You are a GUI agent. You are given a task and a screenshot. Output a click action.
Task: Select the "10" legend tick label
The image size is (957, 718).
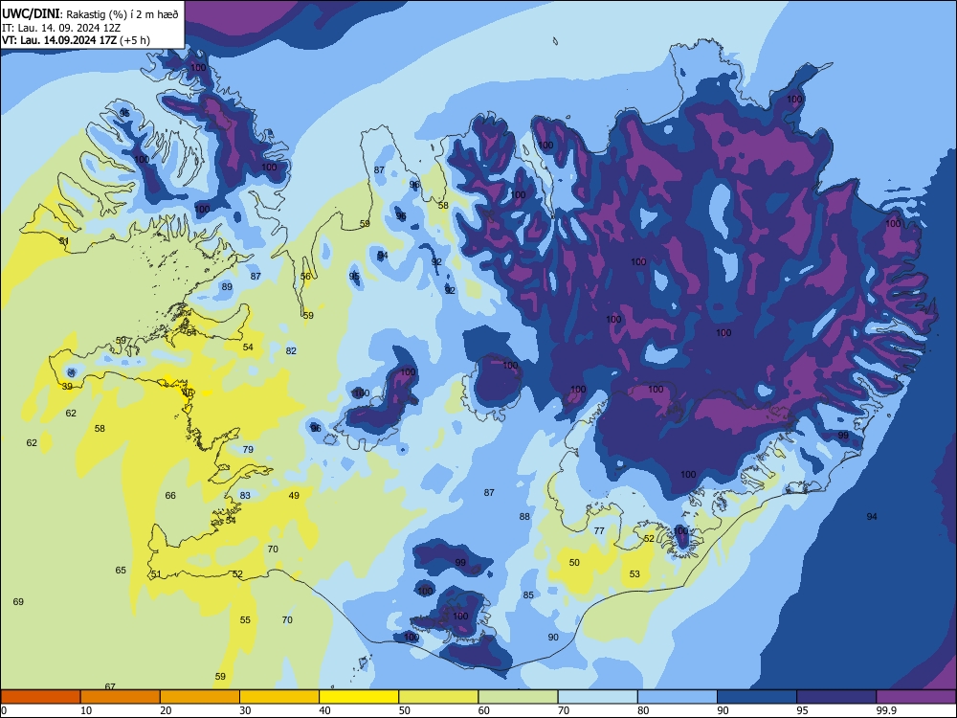pyautogui.click(x=86, y=710)
